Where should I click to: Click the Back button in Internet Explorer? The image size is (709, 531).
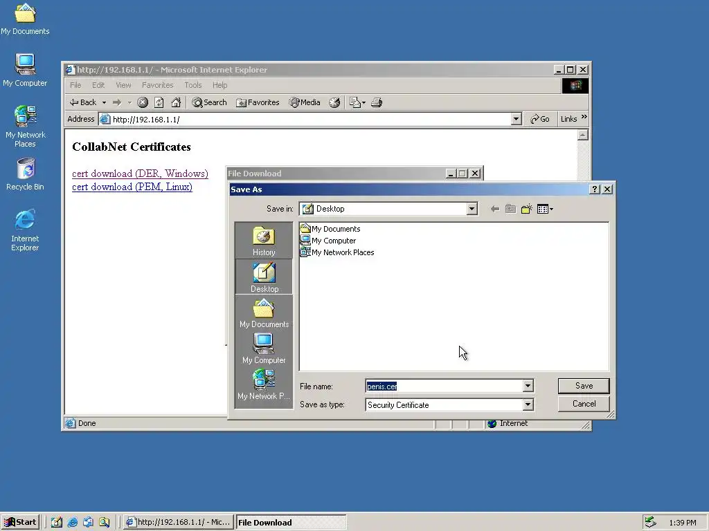[x=83, y=102]
